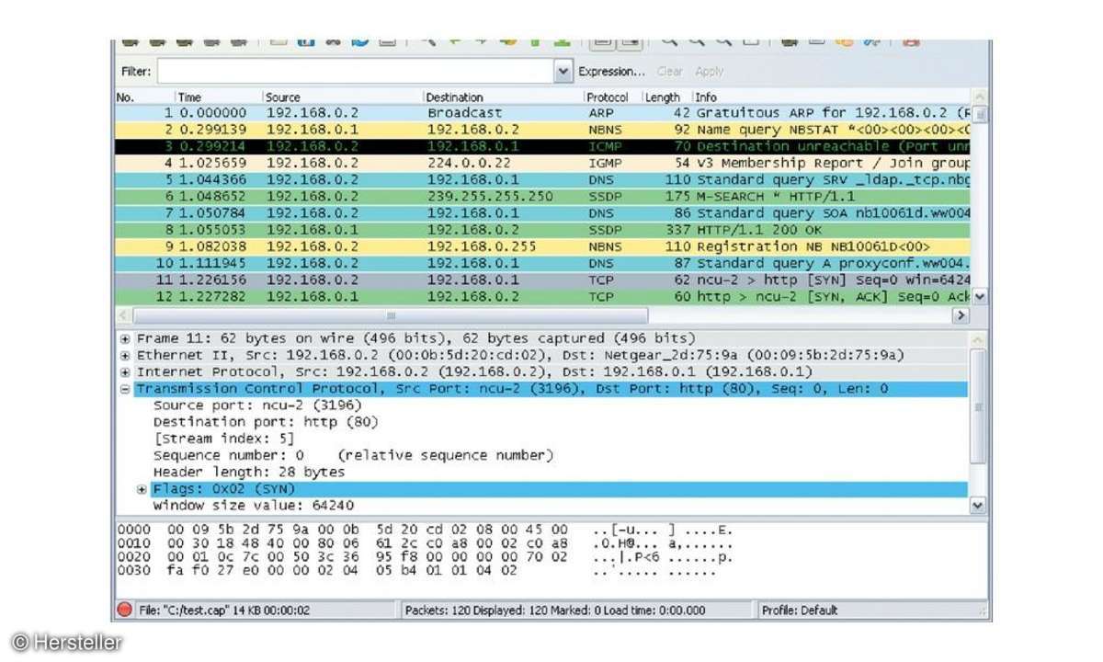Screen dimensions: 1103x662
Task: Click the Packets: 120 Displayed status text
Action: click(x=555, y=610)
